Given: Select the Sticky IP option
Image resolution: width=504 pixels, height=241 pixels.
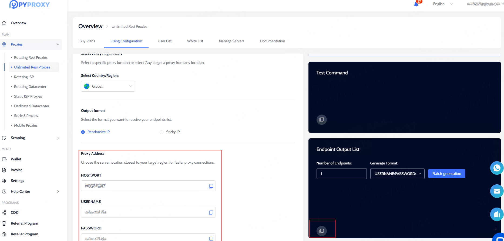Looking at the screenshot, I should click(162, 132).
